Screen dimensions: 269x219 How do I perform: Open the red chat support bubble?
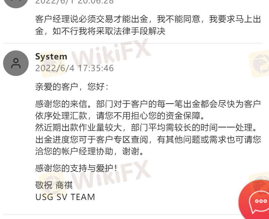tap(254, 200)
